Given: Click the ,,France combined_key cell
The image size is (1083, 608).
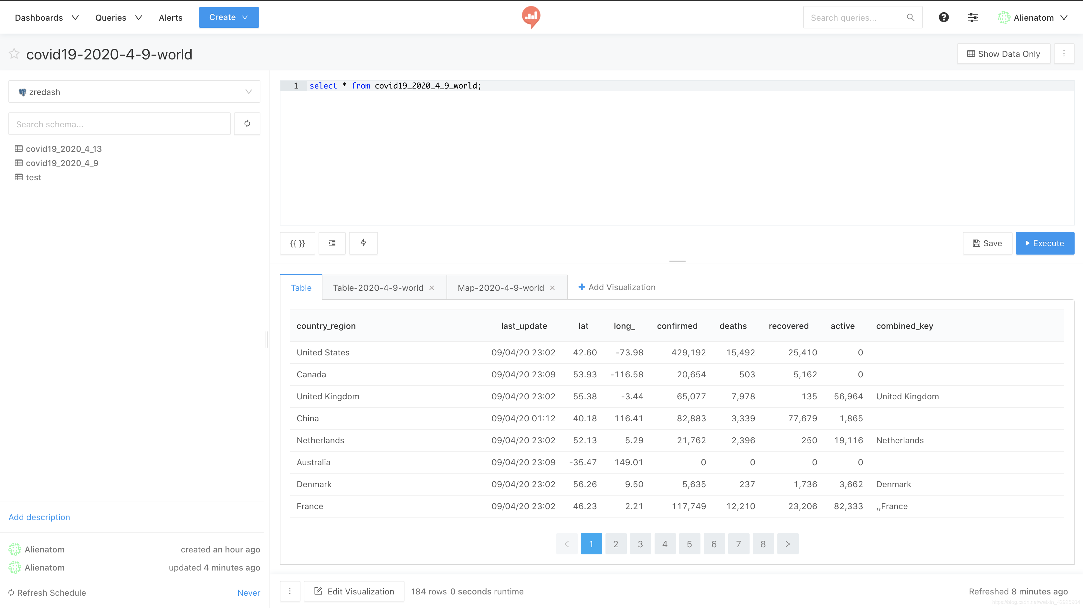Looking at the screenshot, I should pyautogui.click(x=892, y=506).
